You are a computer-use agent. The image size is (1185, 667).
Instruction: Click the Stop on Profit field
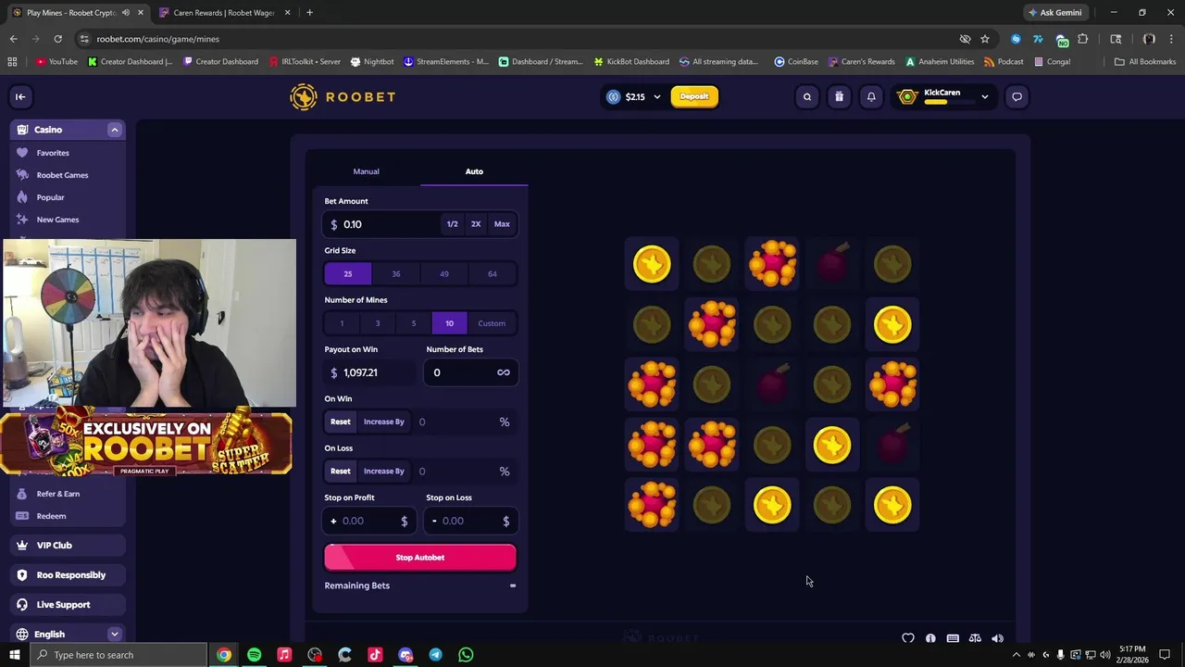(x=368, y=521)
